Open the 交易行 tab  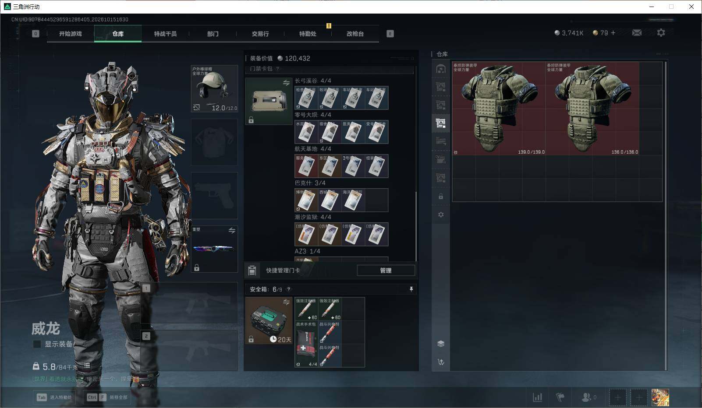(x=260, y=34)
